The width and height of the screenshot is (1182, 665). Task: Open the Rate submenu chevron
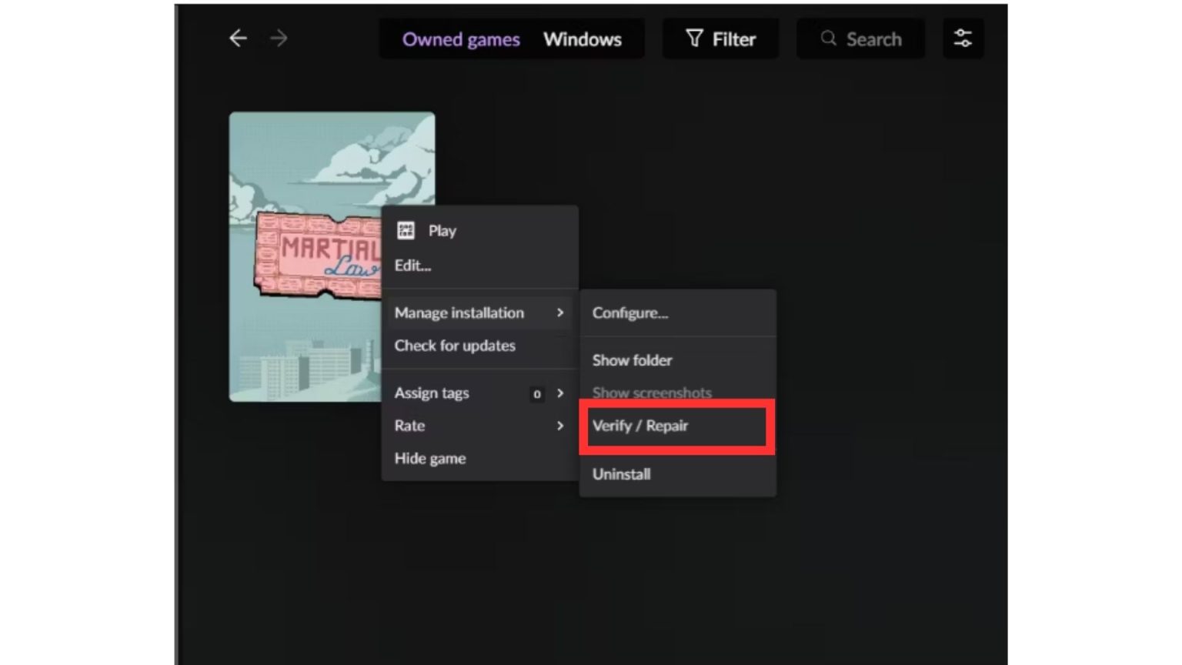(561, 426)
